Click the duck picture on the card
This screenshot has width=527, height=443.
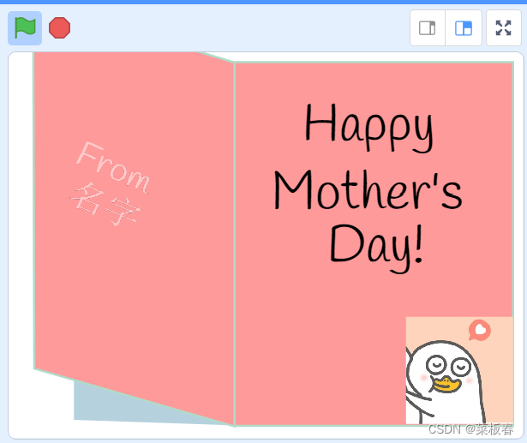(459, 370)
